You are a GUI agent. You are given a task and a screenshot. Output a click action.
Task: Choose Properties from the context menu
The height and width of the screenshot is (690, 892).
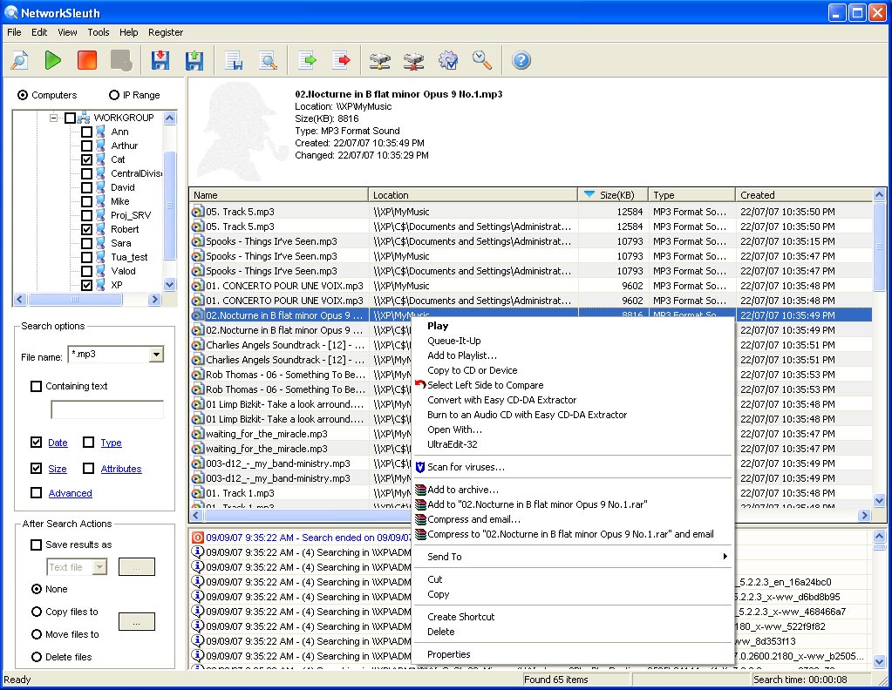[448, 654]
